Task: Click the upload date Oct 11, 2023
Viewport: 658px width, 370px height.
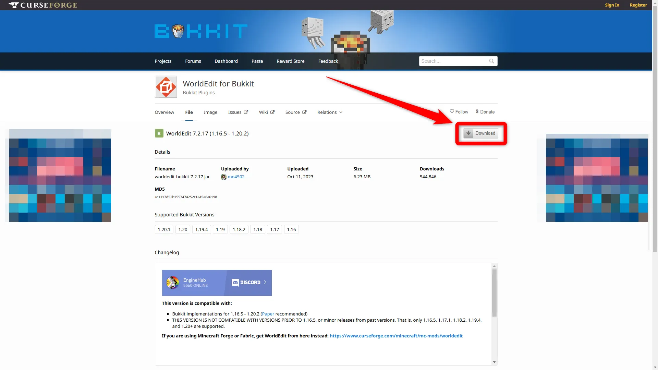Action: (x=300, y=177)
